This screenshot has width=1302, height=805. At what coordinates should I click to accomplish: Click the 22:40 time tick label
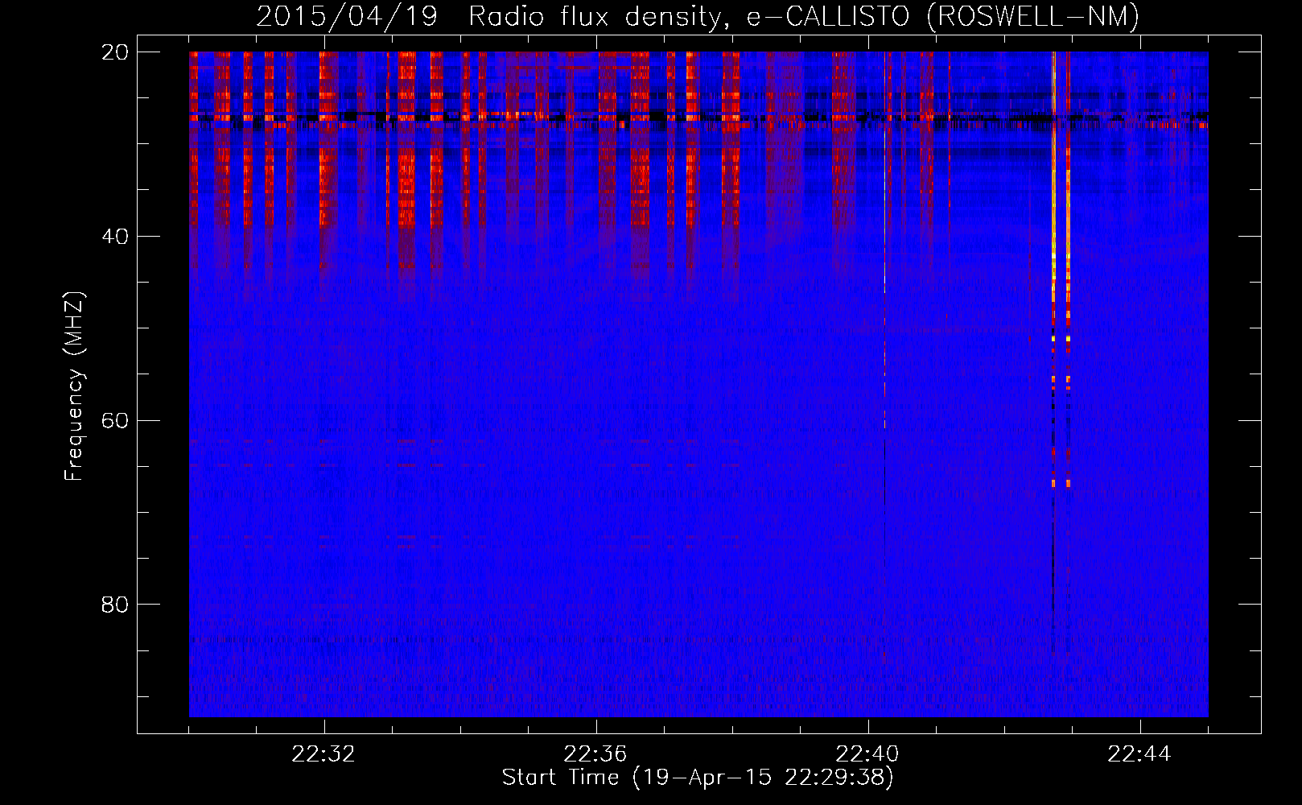point(867,754)
